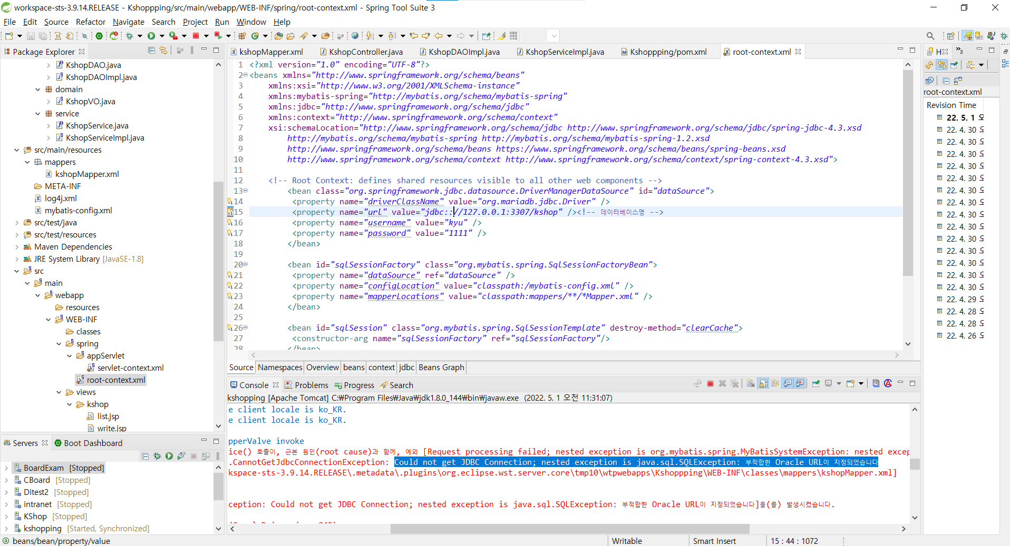
Task: Open the Project menu
Action: pos(195,22)
